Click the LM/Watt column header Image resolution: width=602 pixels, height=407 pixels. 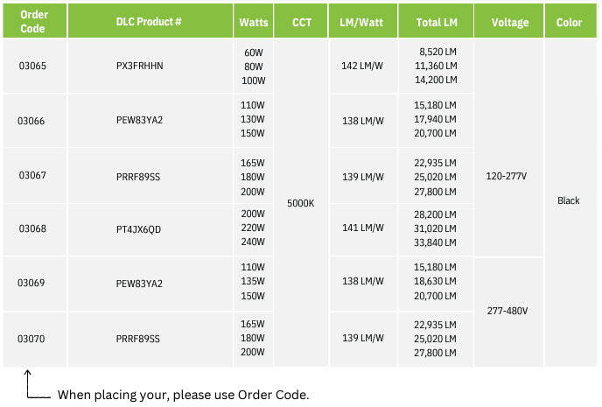pyautogui.click(x=363, y=21)
